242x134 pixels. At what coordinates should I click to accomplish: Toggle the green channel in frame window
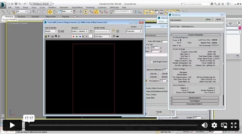click(x=77, y=36)
